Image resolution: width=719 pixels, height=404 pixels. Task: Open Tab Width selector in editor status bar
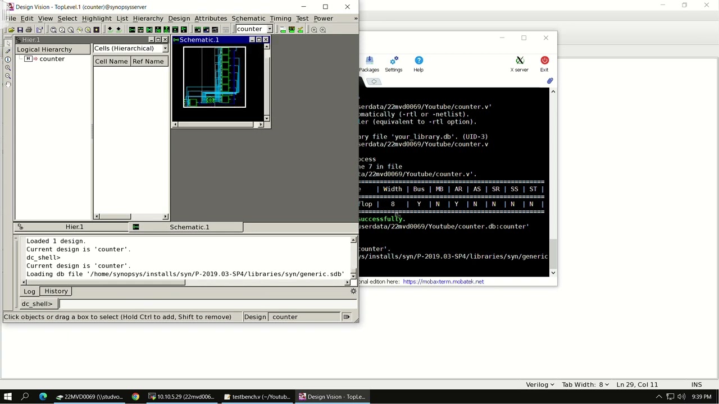pos(585,384)
